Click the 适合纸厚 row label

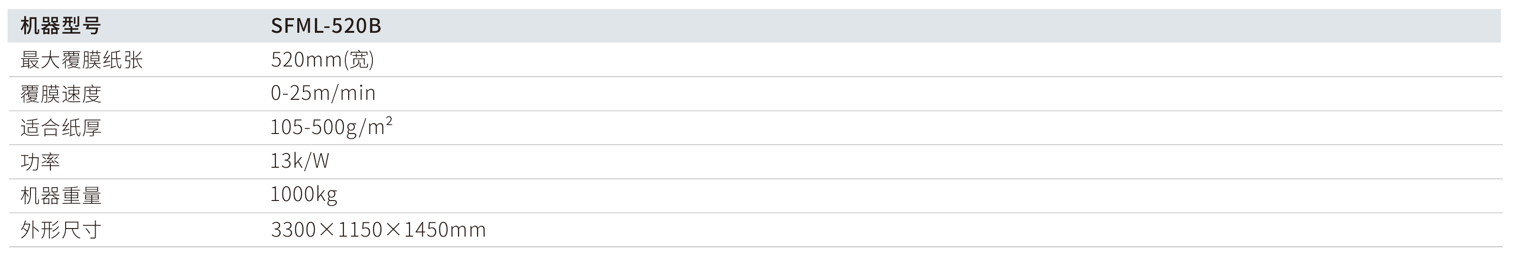pyautogui.click(x=61, y=128)
